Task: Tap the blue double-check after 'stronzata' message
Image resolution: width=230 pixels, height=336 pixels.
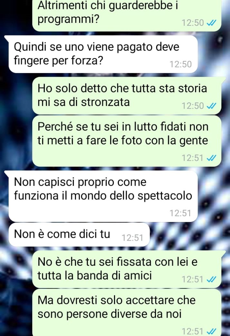Action: coord(211,106)
